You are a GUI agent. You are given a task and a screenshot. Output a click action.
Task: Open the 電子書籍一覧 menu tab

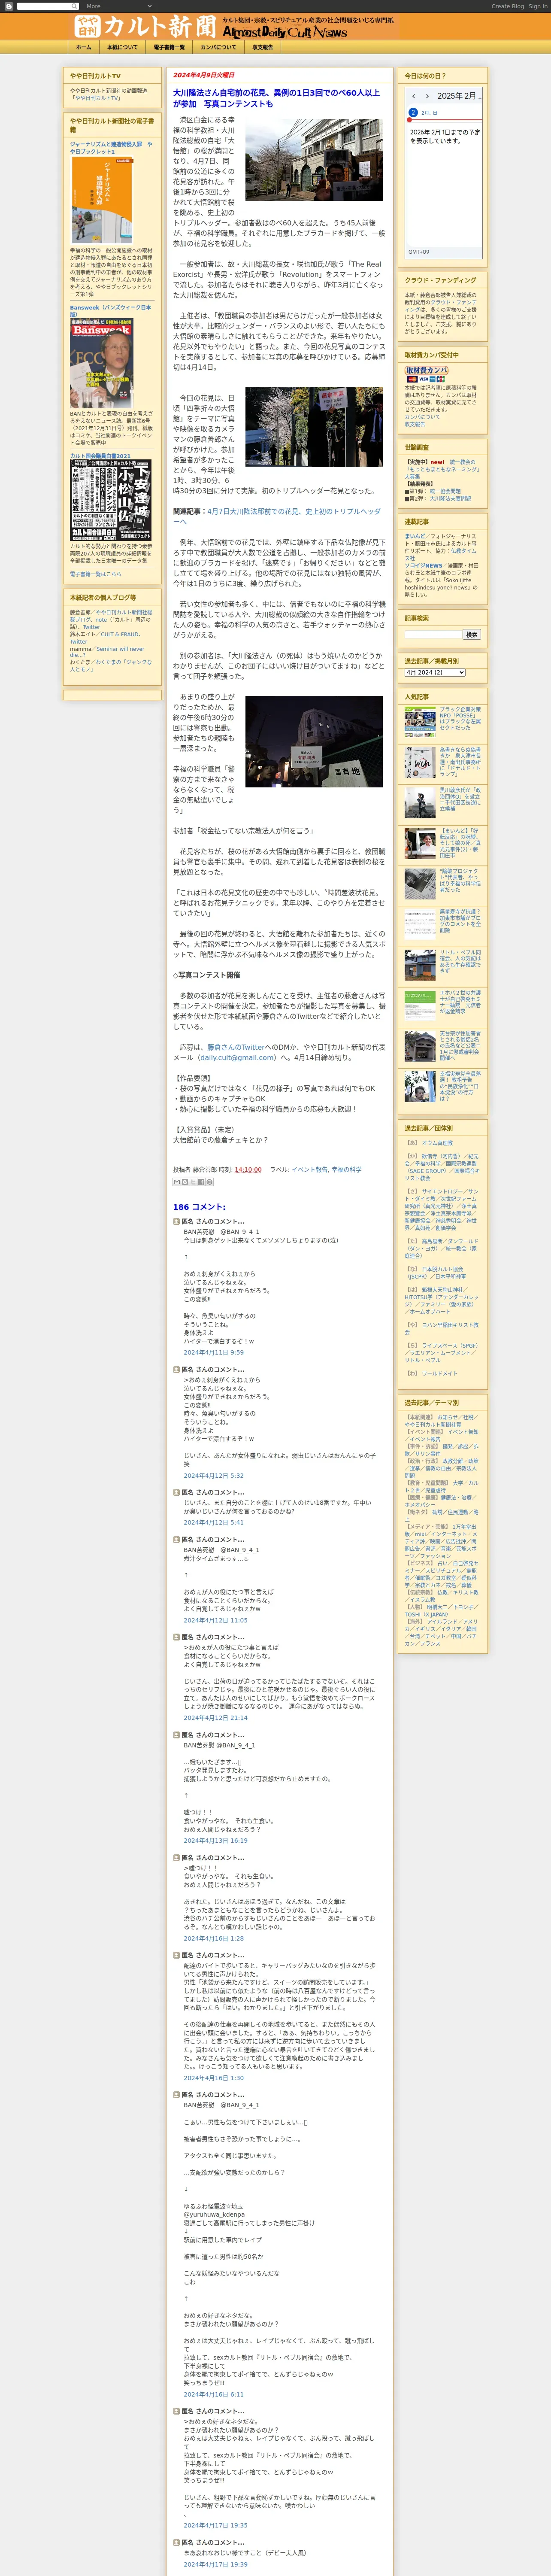click(169, 47)
